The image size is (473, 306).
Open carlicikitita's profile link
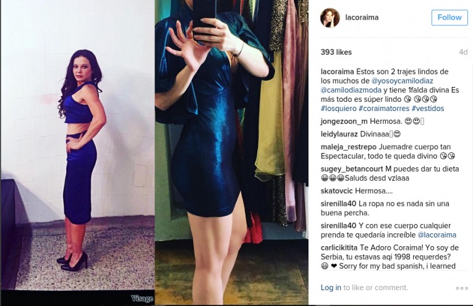coord(339,248)
